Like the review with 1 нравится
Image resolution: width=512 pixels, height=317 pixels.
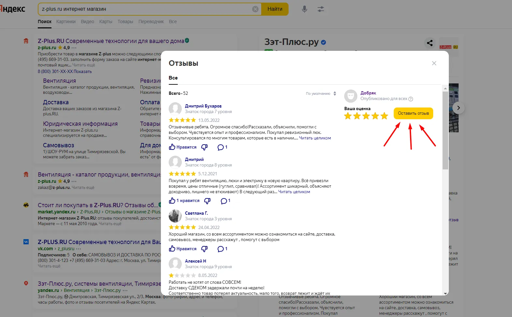coord(184,201)
